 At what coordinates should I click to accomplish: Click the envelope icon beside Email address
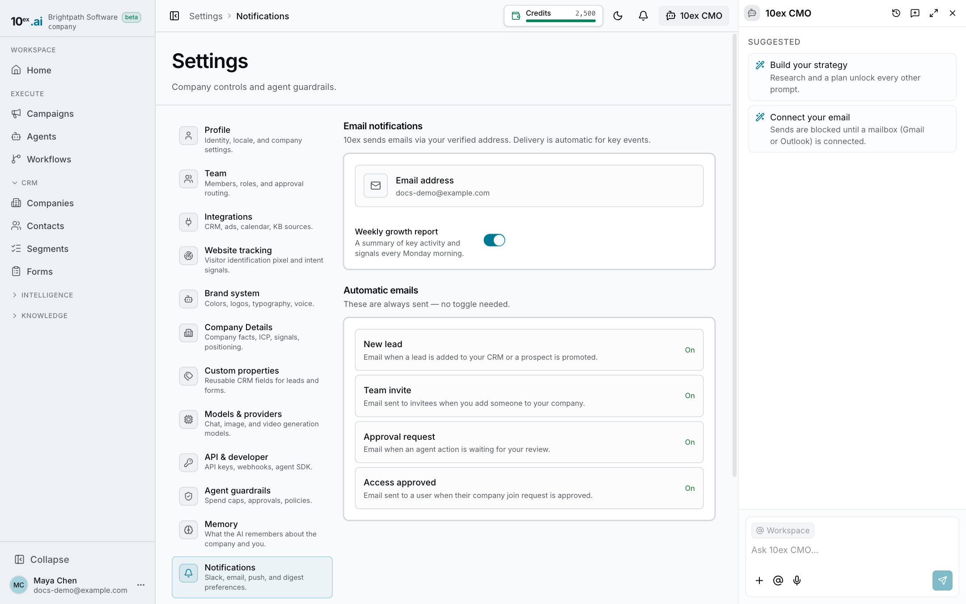[376, 186]
